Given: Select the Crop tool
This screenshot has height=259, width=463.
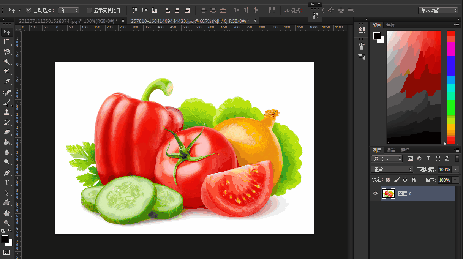Looking at the screenshot, I should 7,72.
